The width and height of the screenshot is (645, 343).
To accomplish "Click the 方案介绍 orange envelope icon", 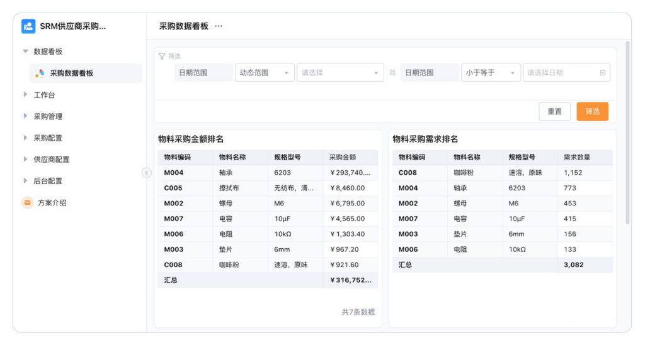I will (28, 203).
